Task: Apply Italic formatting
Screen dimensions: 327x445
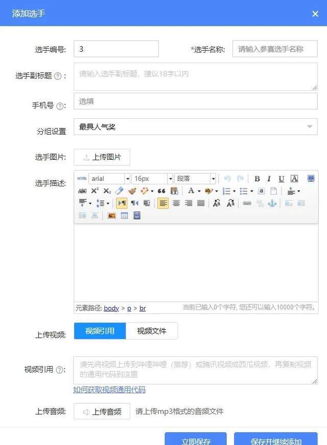Action: 269,179
